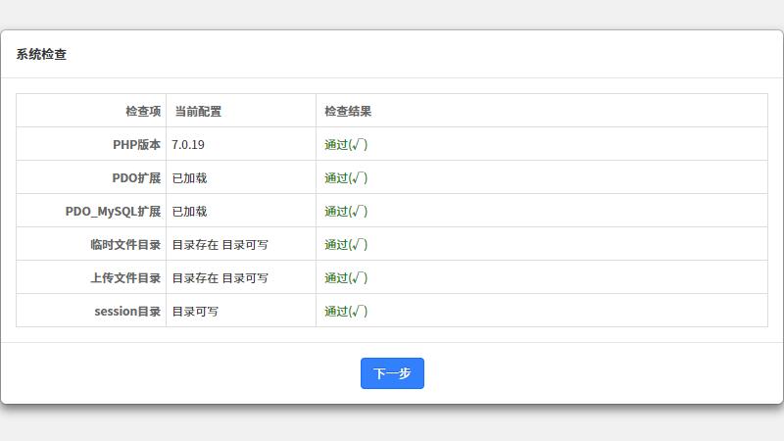
Task: Click the 7.0.19 version value
Action: (x=188, y=145)
